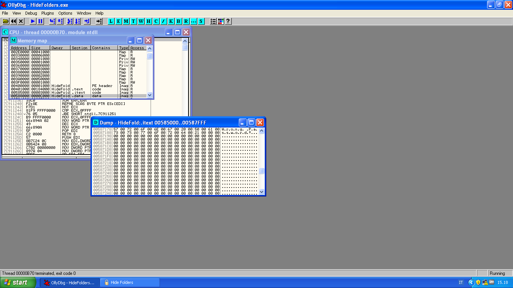The width and height of the screenshot is (513, 288).
Task: Show Patches window via slash icon
Action: 164,21
